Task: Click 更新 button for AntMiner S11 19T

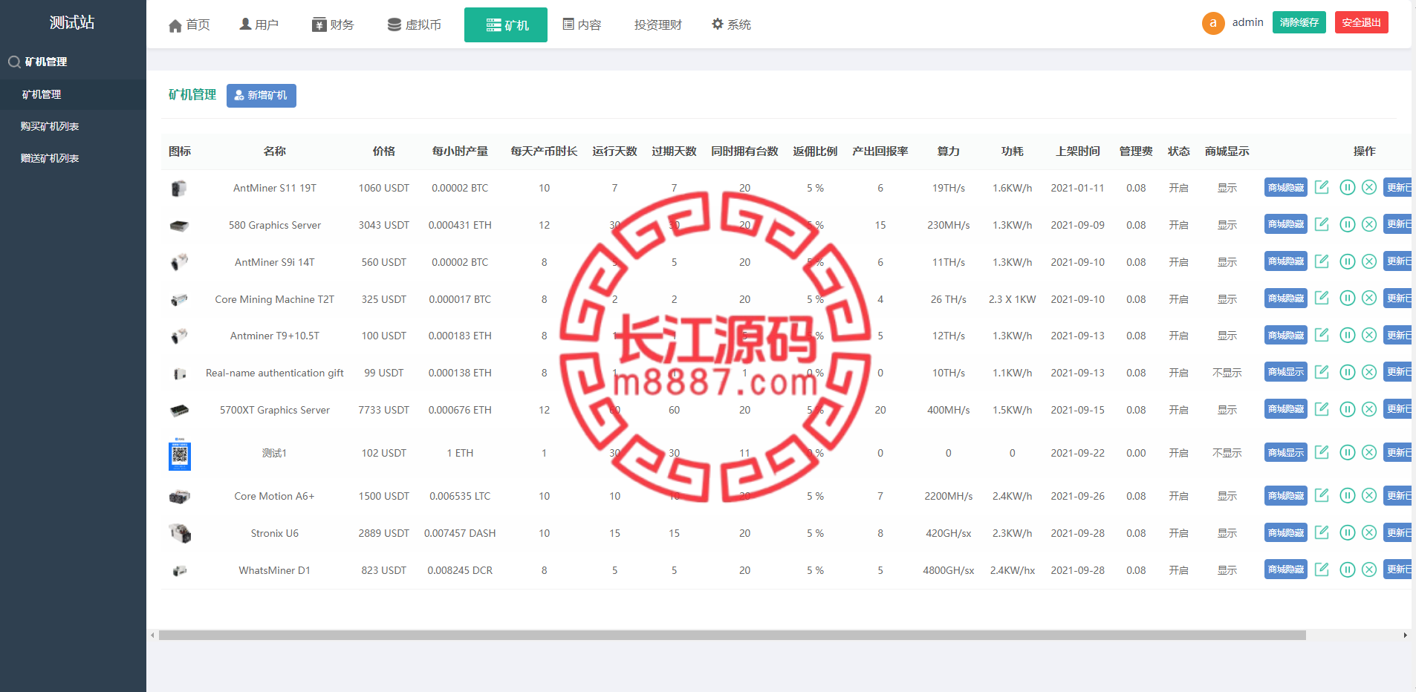Action: click(x=1398, y=187)
